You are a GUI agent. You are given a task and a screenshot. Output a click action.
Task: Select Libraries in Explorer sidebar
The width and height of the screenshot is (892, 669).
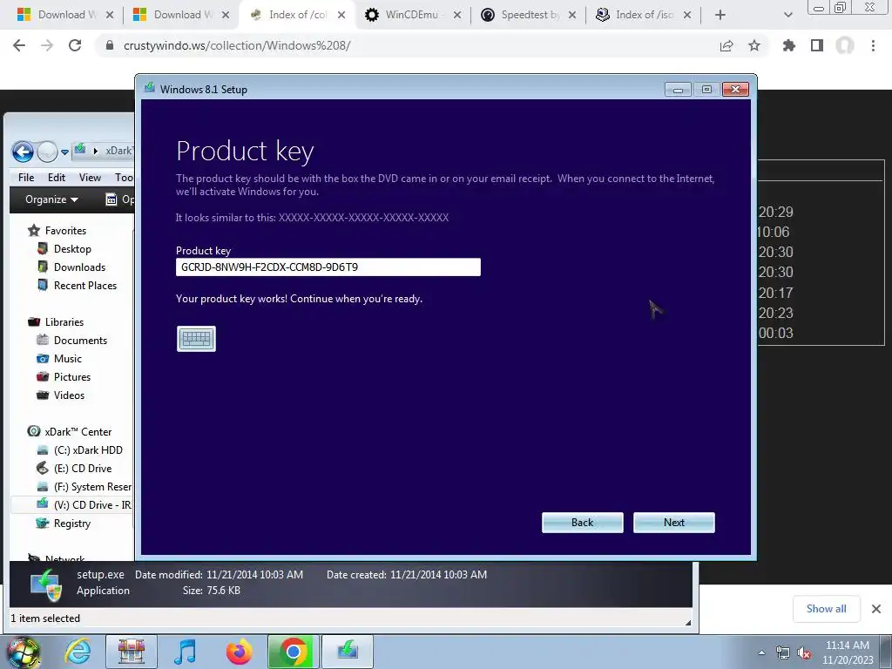pyautogui.click(x=56, y=322)
